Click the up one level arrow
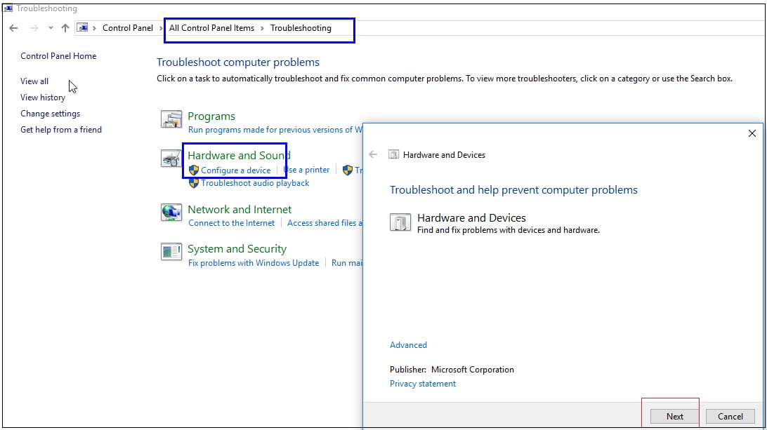This screenshot has width=767, height=430. coord(65,28)
